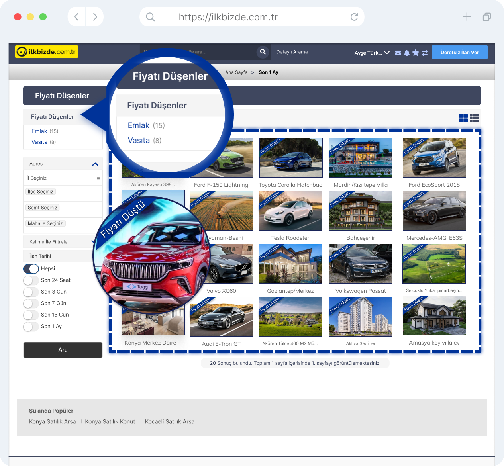Screen dimensions: 504x466
Task: Select the Emlak (15) category in sidebar list
Action: point(45,131)
